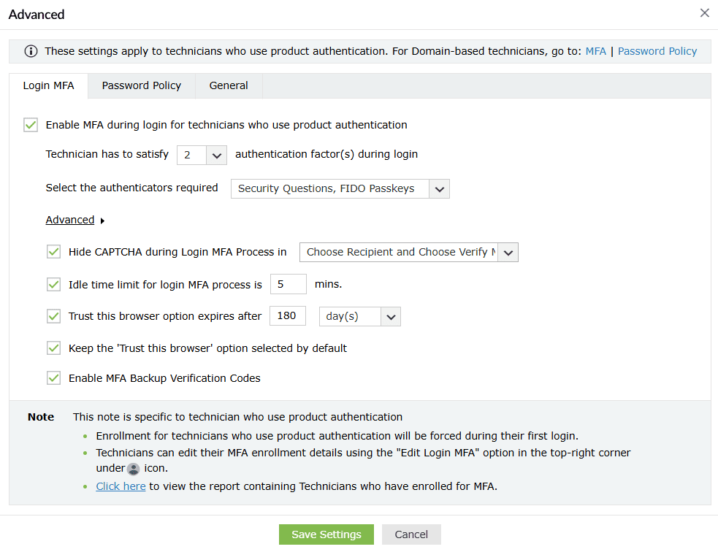
Task: Click here to view MFA enrollment report
Action: pos(121,486)
